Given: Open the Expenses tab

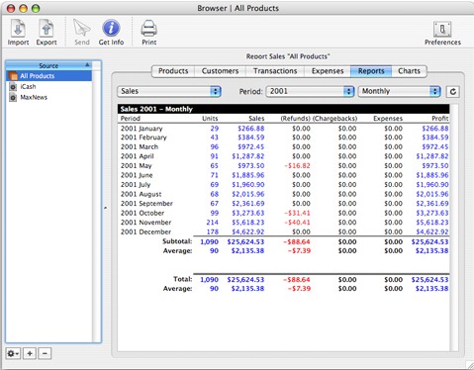Looking at the screenshot, I should pyautogui.click(x=328, y=71).
